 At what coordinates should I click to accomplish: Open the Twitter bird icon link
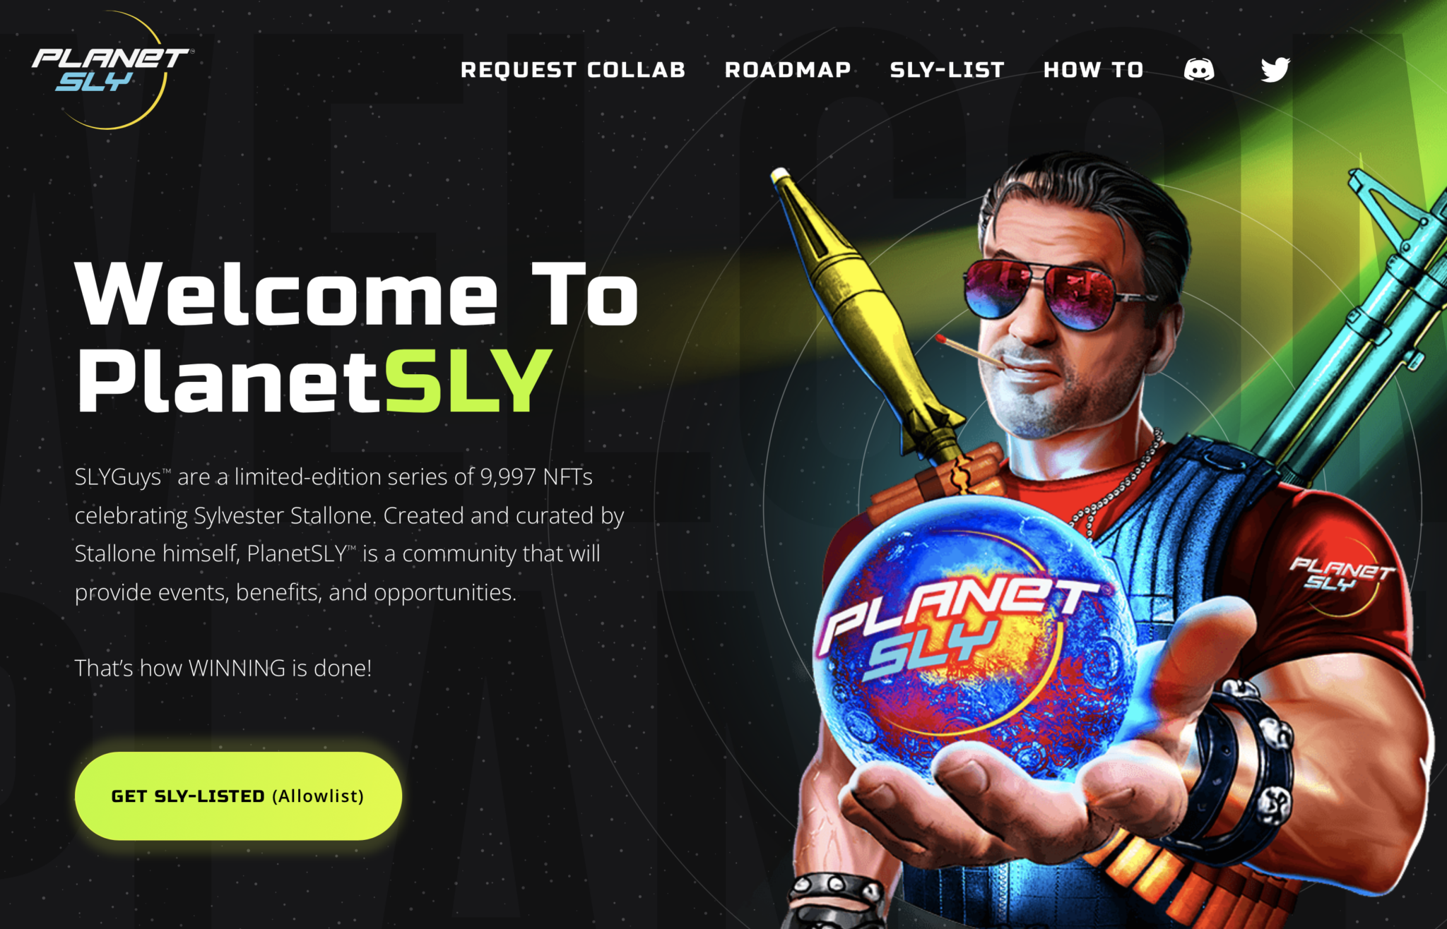[1275, 69]
